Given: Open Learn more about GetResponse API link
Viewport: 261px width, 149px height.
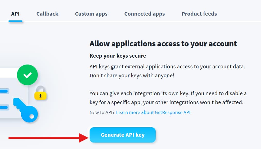Looking at the screenshot, I should tap(153, 112).
